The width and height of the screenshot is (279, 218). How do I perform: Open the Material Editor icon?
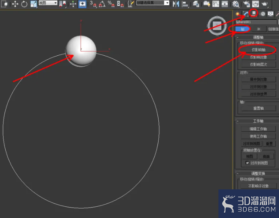pyautogui.click(x=235, y=4)
